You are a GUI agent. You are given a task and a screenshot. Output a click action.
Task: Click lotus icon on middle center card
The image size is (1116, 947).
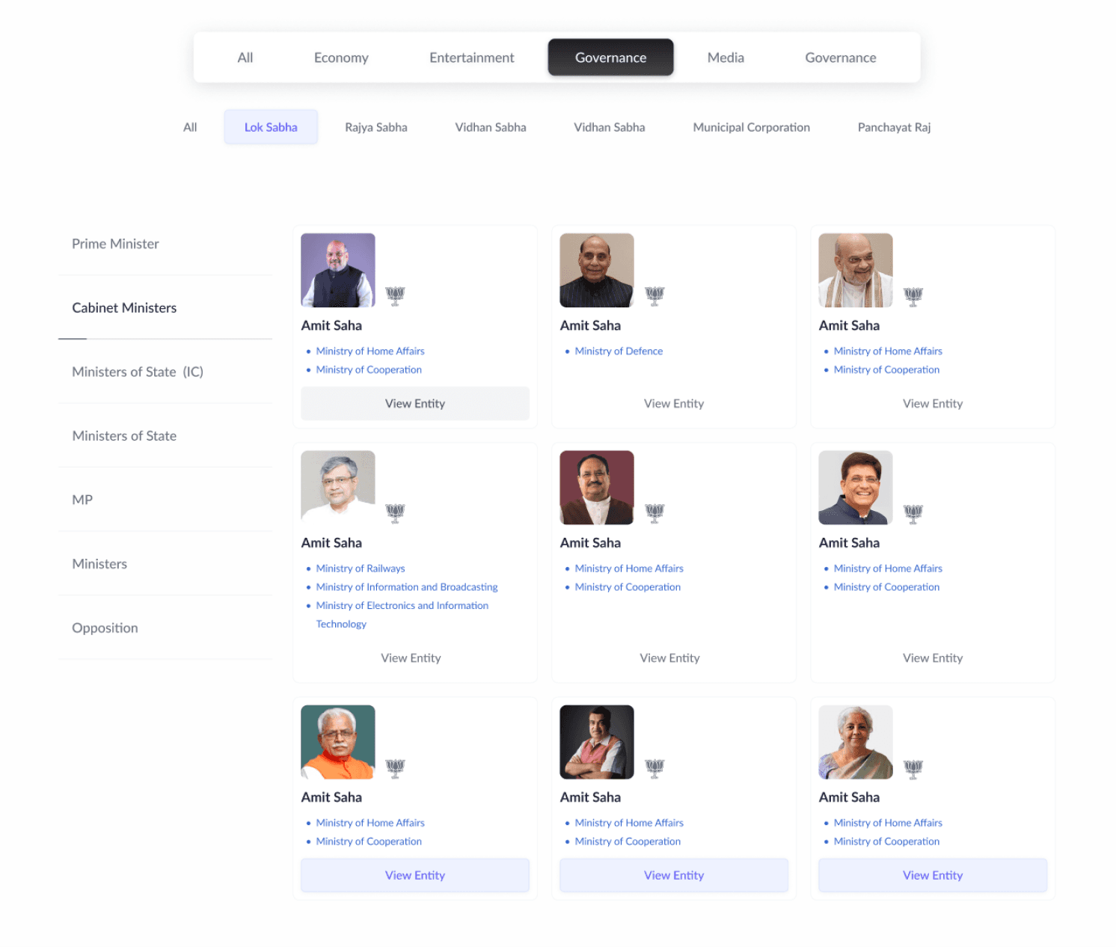tap(654, 512)
